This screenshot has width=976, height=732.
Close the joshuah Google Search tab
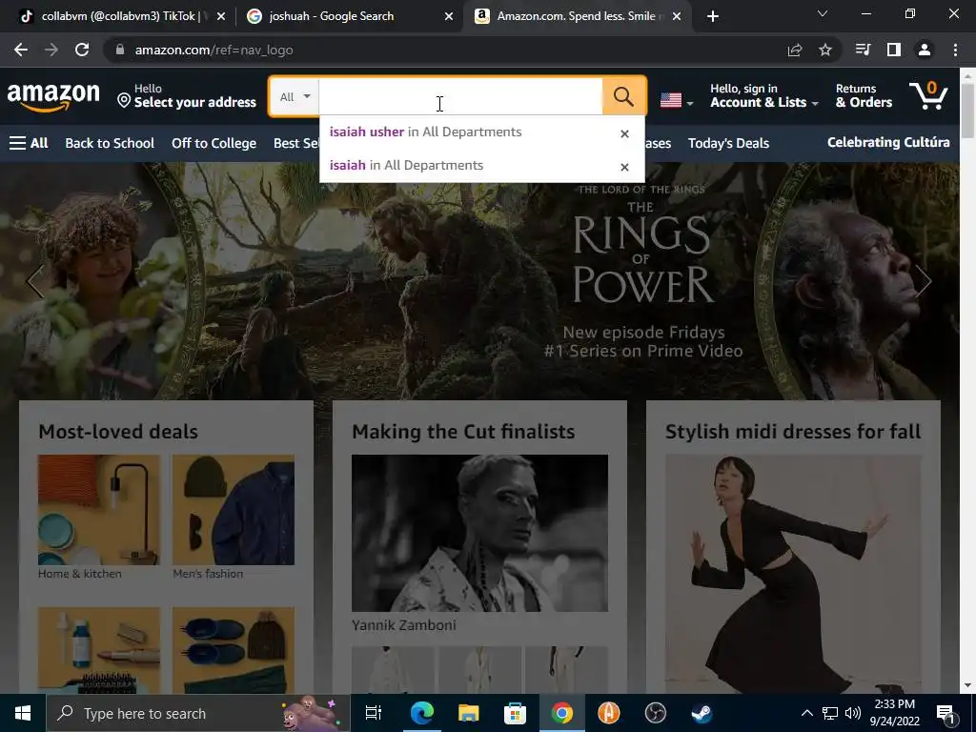[449, 17]
